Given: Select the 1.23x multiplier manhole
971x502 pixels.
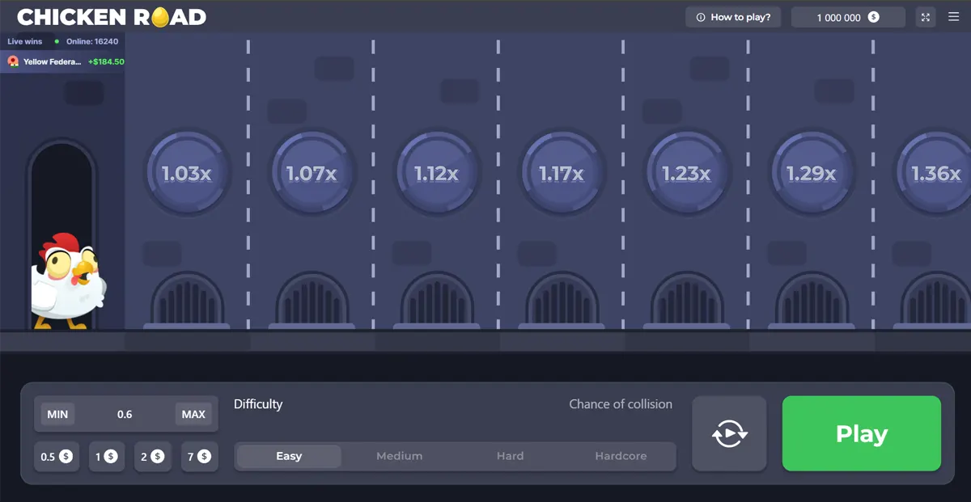Looking at the screenshot, I should [x=686, y=173].
